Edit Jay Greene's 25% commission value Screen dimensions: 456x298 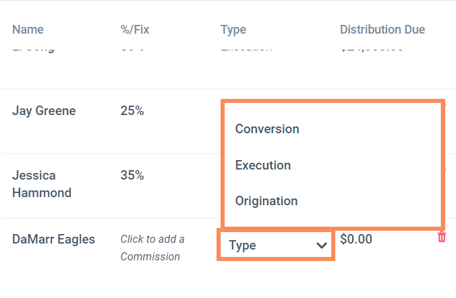pyautogui.click(x=132, y=111)
